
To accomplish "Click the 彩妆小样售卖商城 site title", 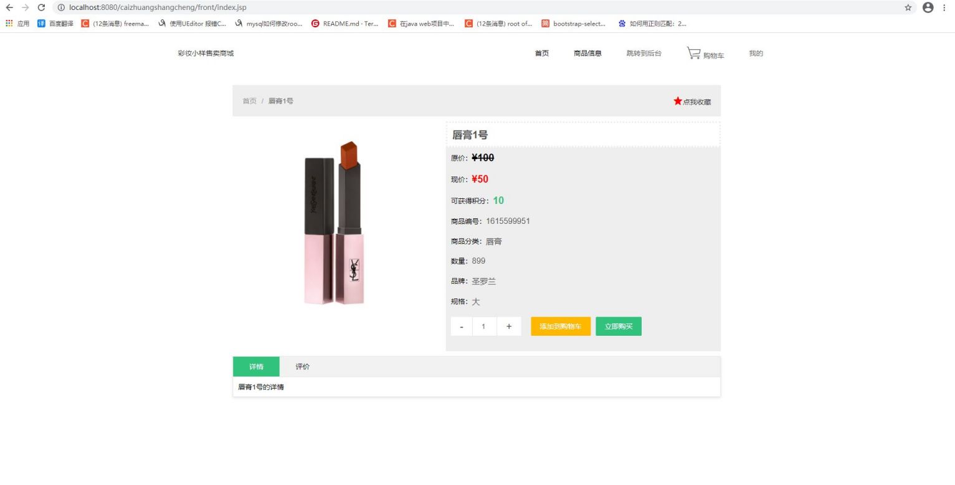I will [x=206, y=53].
